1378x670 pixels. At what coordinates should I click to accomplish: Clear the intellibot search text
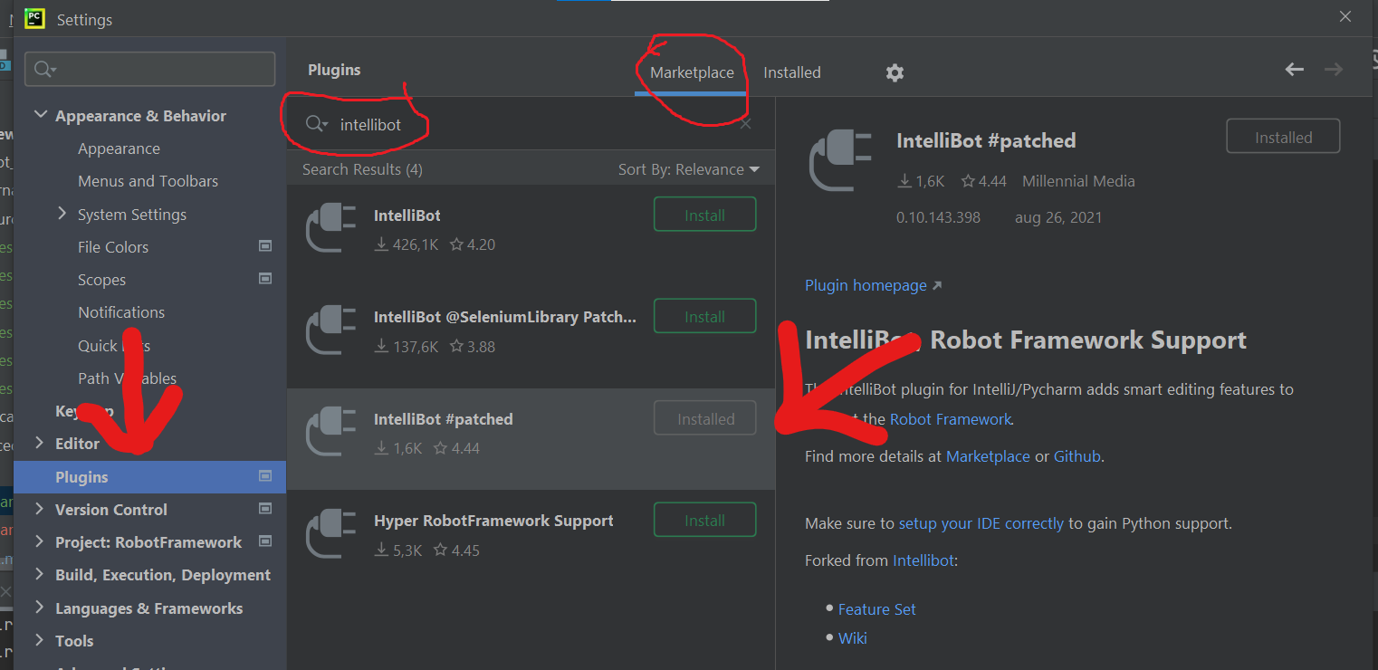coord(745,124)
